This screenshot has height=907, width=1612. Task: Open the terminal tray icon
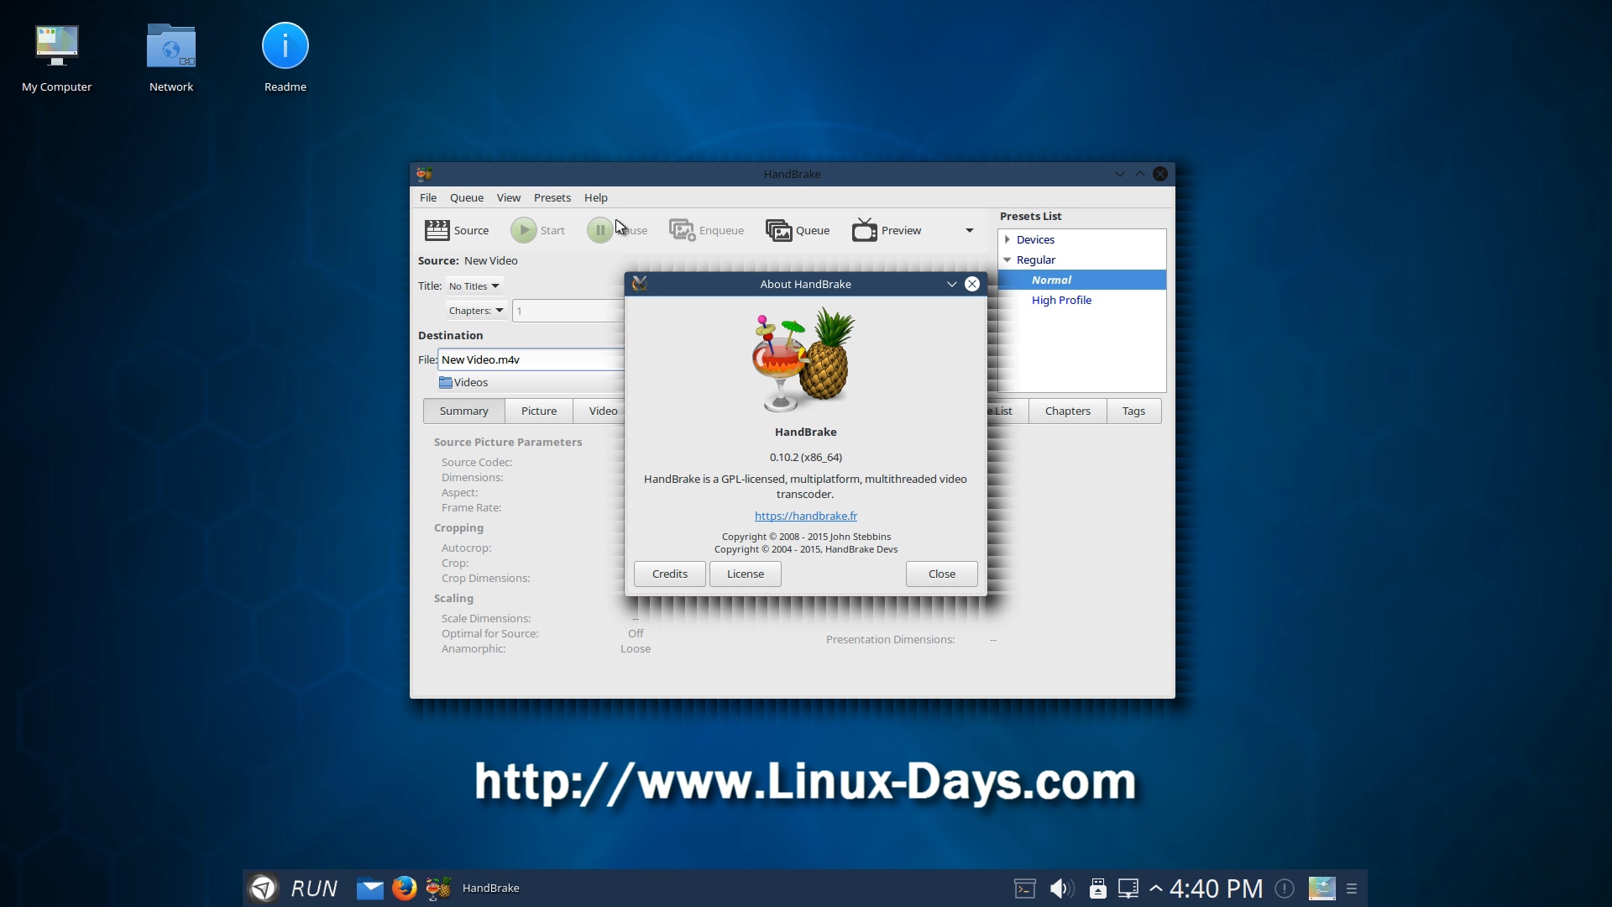tap(1025, 889)
